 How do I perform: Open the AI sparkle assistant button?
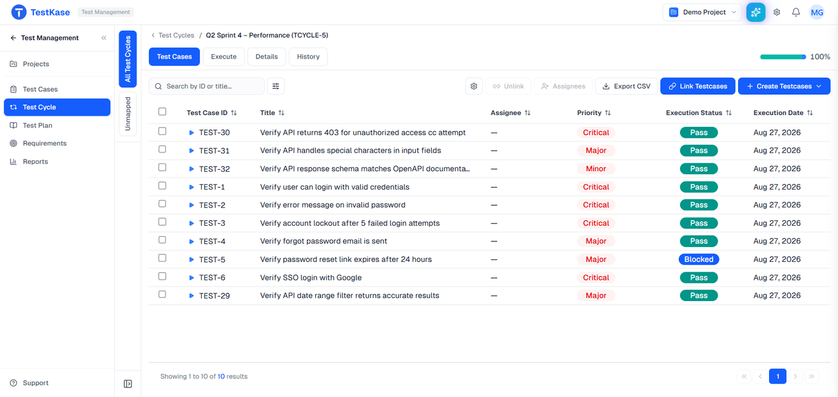(x=755, y=12)
